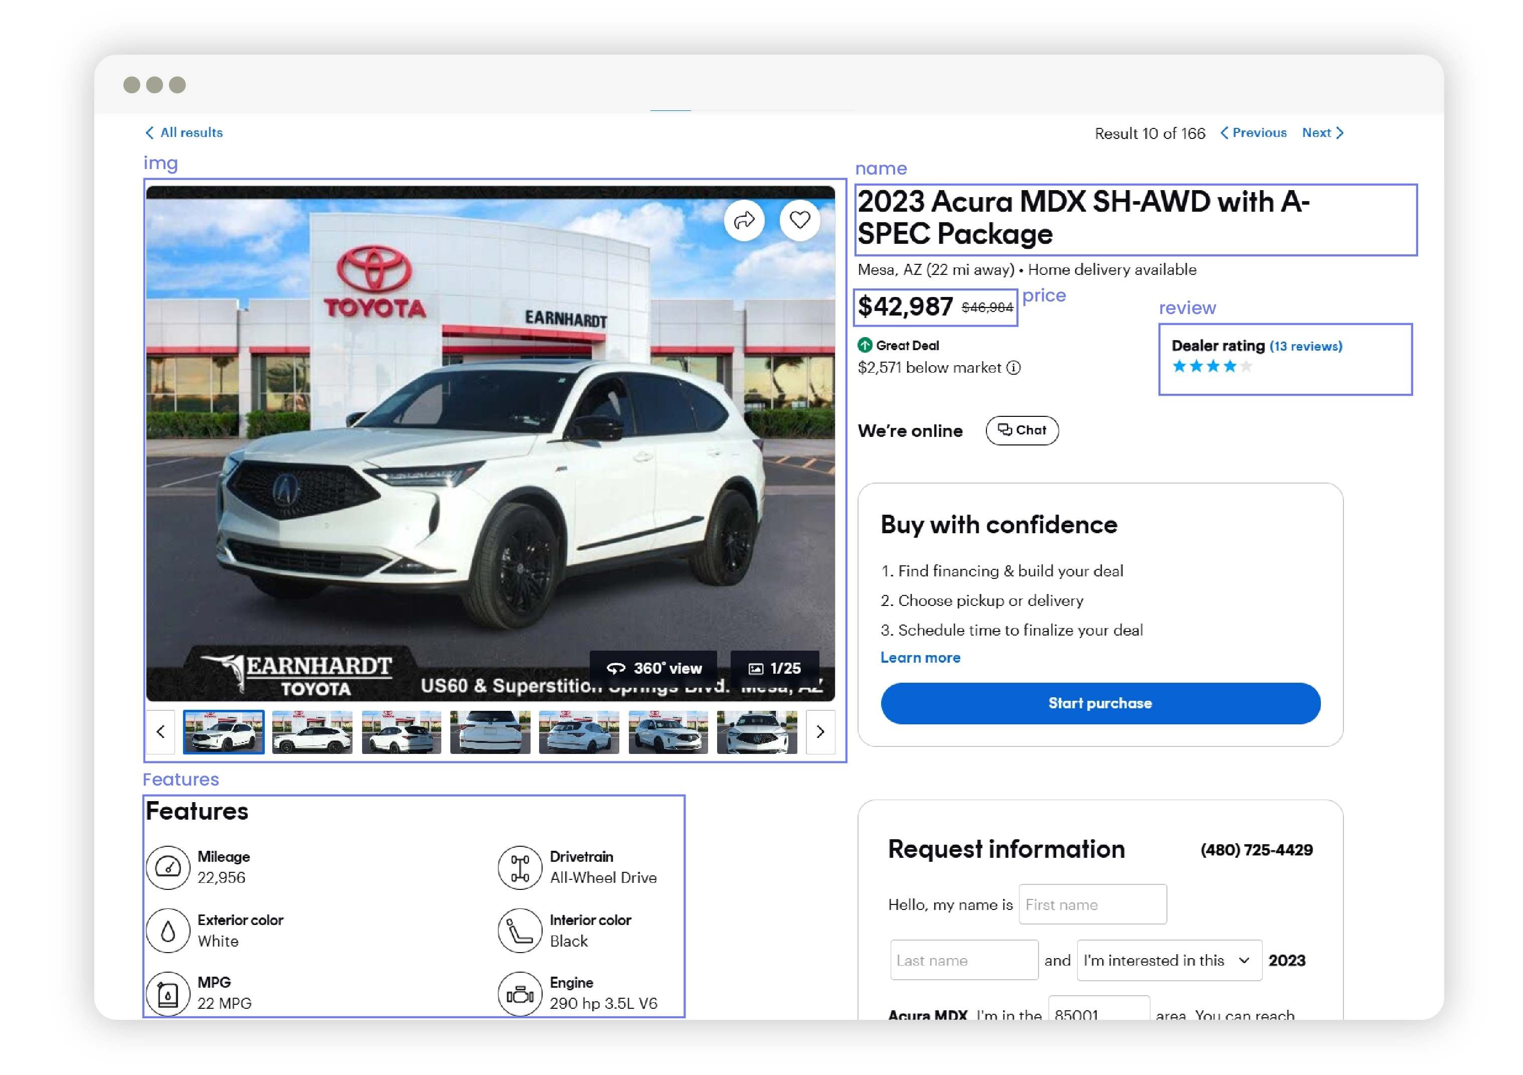Go back to All results
The image size is (1523, 1075).
184,133
